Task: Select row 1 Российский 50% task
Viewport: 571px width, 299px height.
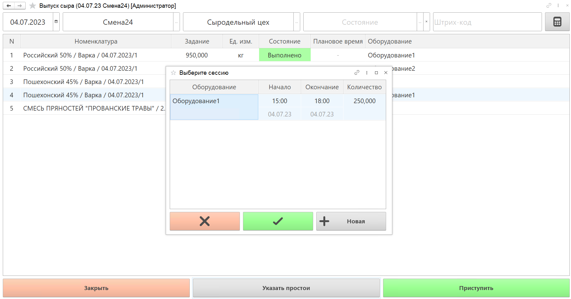Action: click(x=80, y=55)
